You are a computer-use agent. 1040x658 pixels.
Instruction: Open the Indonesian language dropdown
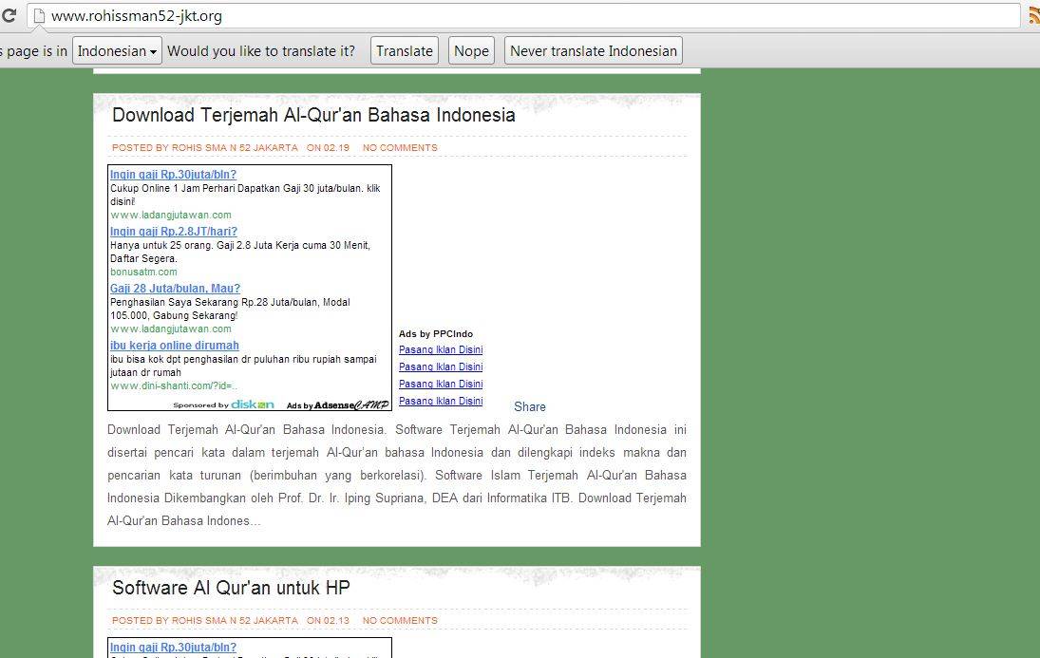click(117, 51)
